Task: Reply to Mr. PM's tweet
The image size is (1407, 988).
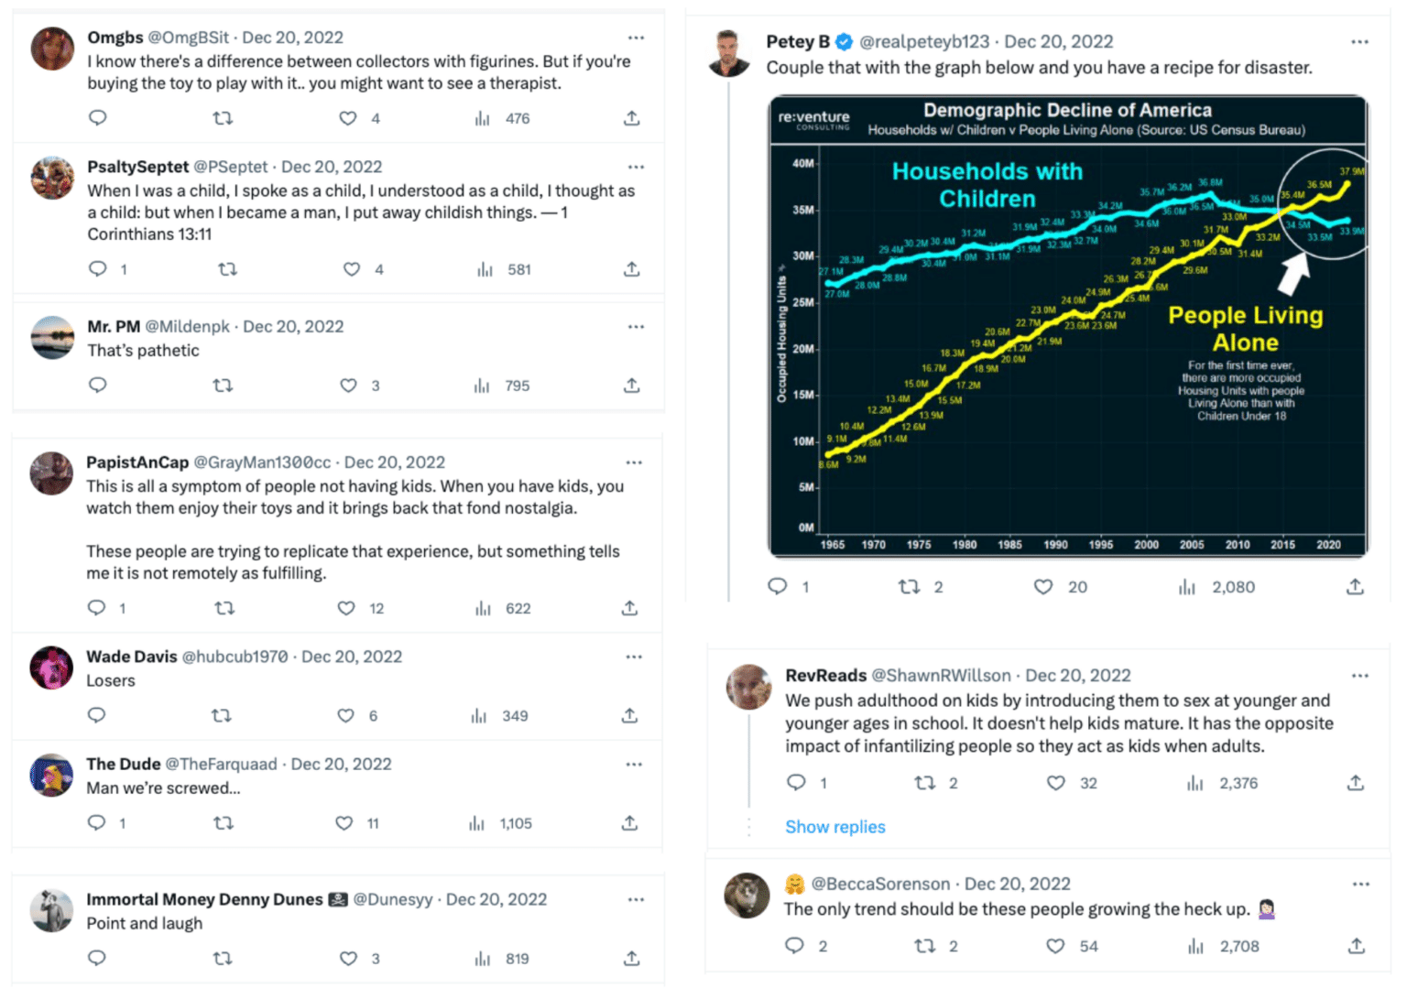Action: tap(98, 385)
